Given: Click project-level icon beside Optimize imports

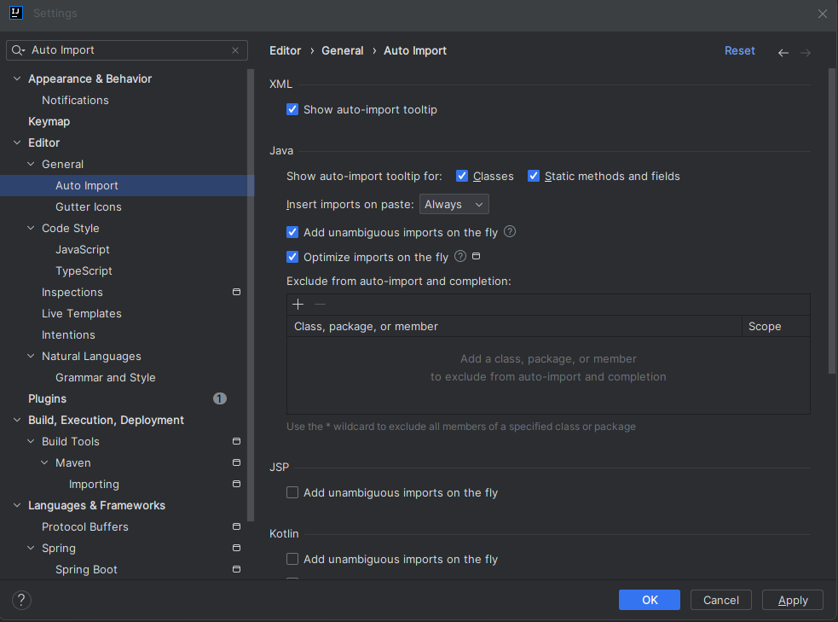Looking at the screenshot, I should click(x=477, y=256).
